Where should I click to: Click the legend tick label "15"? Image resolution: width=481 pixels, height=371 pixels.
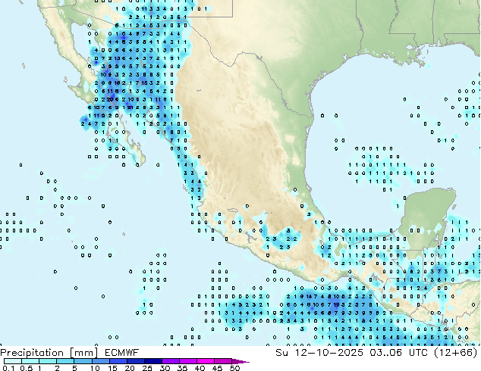[112, 368]
